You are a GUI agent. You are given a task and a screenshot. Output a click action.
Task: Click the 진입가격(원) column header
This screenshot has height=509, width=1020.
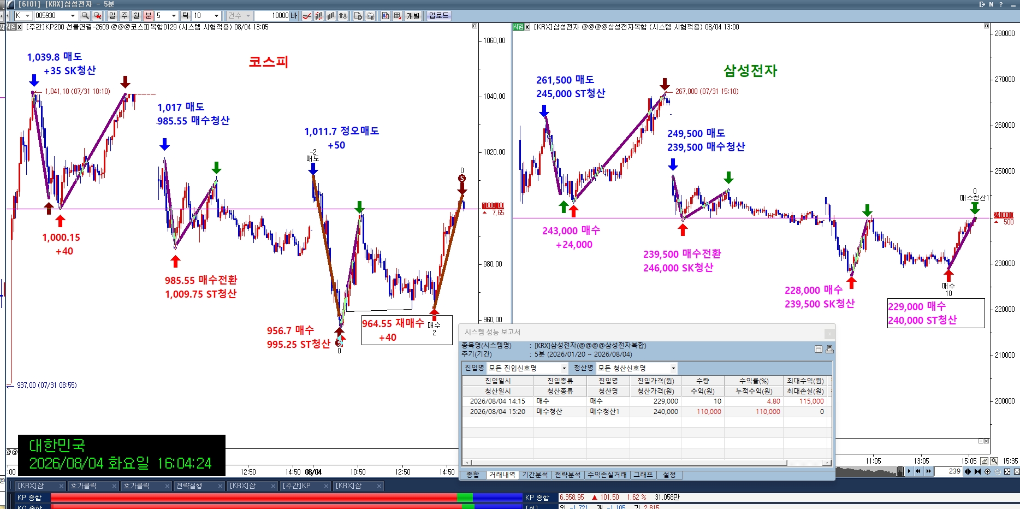pyautogui.click(x=655, y=381)
